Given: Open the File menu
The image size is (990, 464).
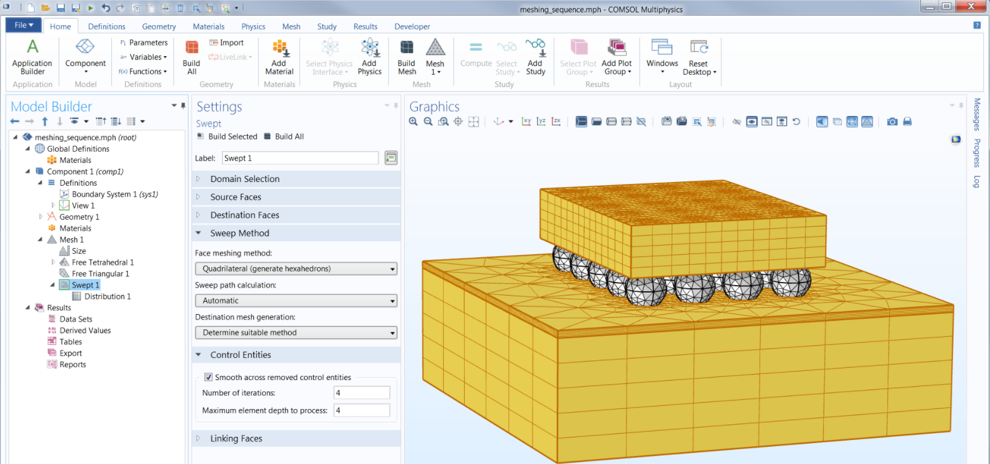Looking at the screenshot, I should pyautogui.click(x=23, y=25).
